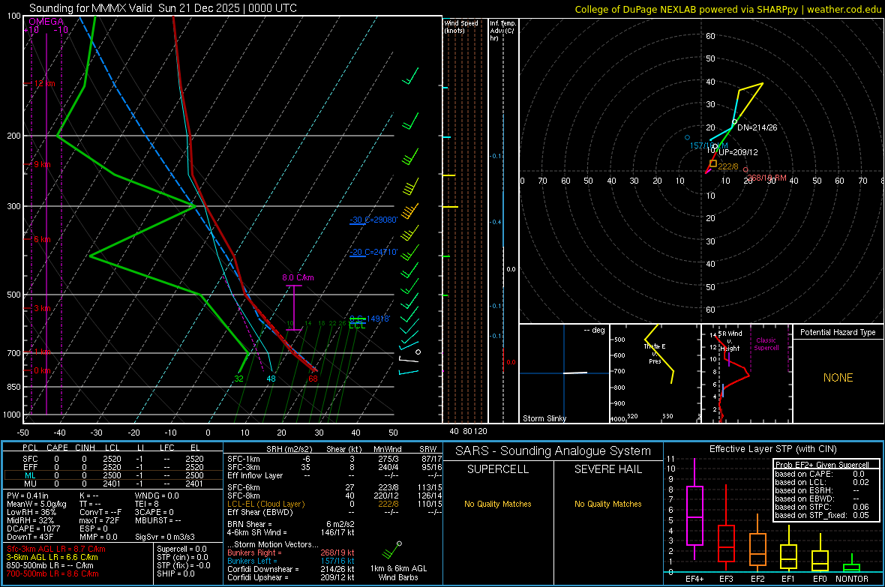The height and width of the screenshot is (587, 885).
Task: Click the Supercell = 0.0 value
Action: click(x=181, y=549)
